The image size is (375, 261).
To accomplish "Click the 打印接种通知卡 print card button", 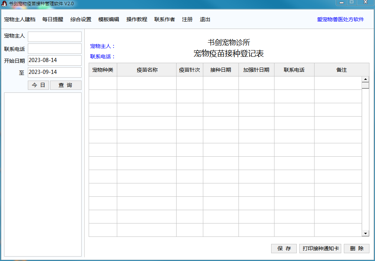I will pyautogui.click(x=320, y=248).
